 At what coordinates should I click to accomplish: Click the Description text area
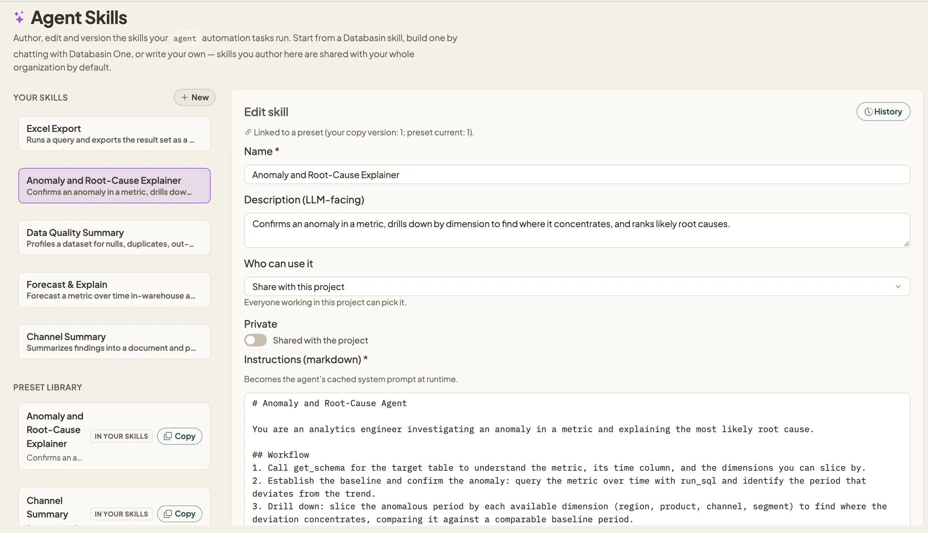(577, 230)
